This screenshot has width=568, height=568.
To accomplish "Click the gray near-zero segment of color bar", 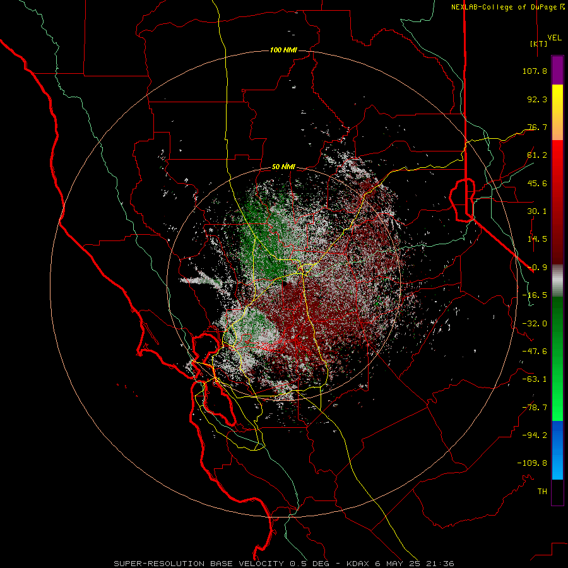I will [x=557, y=281].
